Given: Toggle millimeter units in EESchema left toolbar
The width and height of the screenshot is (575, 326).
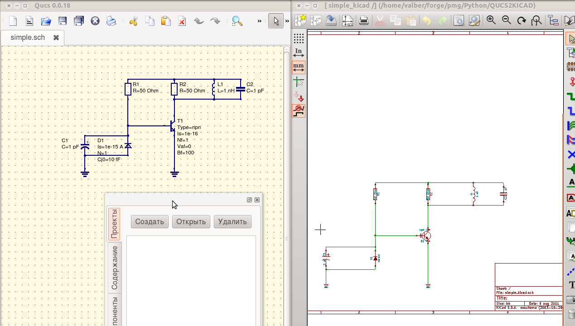Looking at the screenshot, I should point(299,66).
